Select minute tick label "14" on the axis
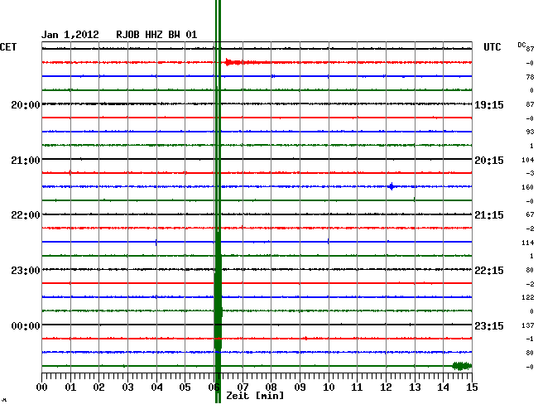The width and height of the screenshot is (538, 409). [x=443, y=387]
